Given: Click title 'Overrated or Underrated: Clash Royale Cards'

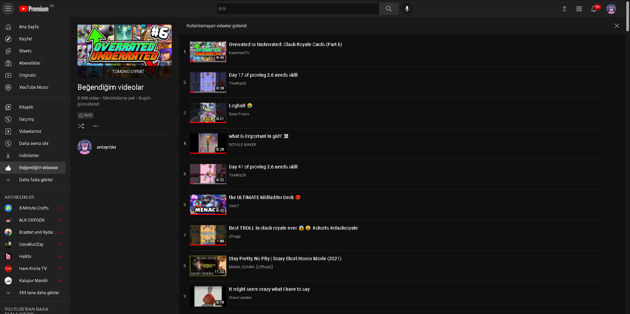Looking at the screenshot, I should click(286, 44).
